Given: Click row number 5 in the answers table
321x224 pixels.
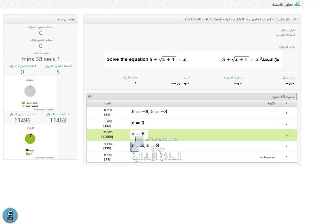Looking at the screenshot, I should pyautogui.click(x=286, y=157).
